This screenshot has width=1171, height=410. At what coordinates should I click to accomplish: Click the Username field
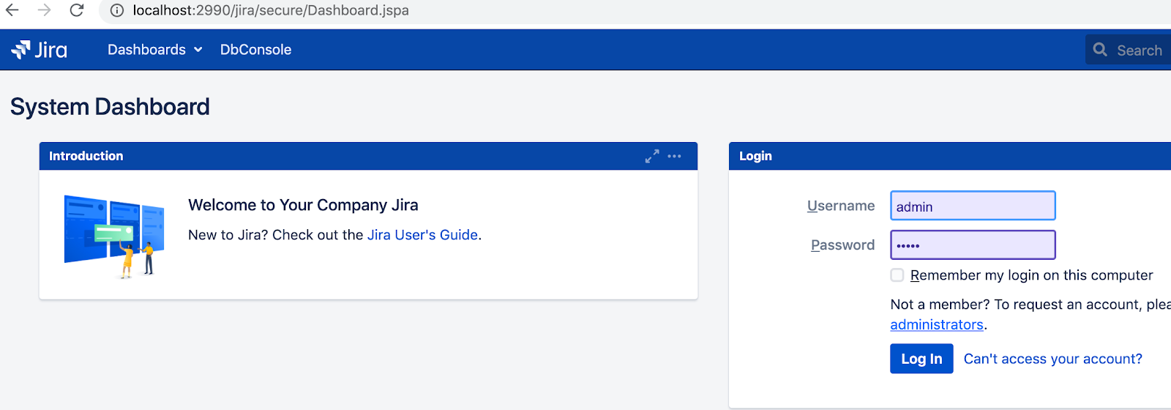pos(973,206)
